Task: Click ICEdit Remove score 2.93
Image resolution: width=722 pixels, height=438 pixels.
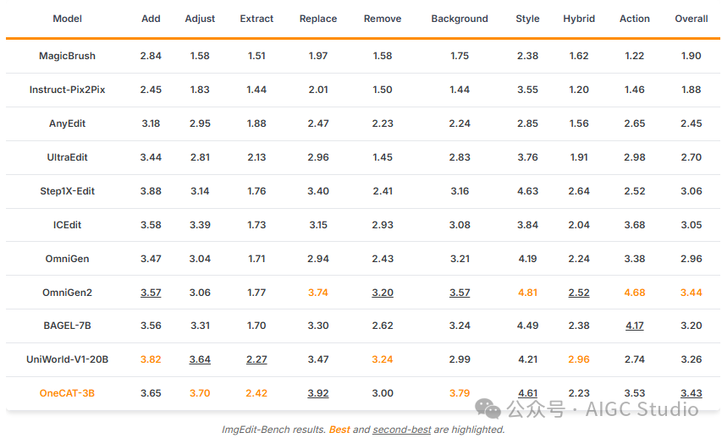Action: pyautogui.click(x=383, y=225)
